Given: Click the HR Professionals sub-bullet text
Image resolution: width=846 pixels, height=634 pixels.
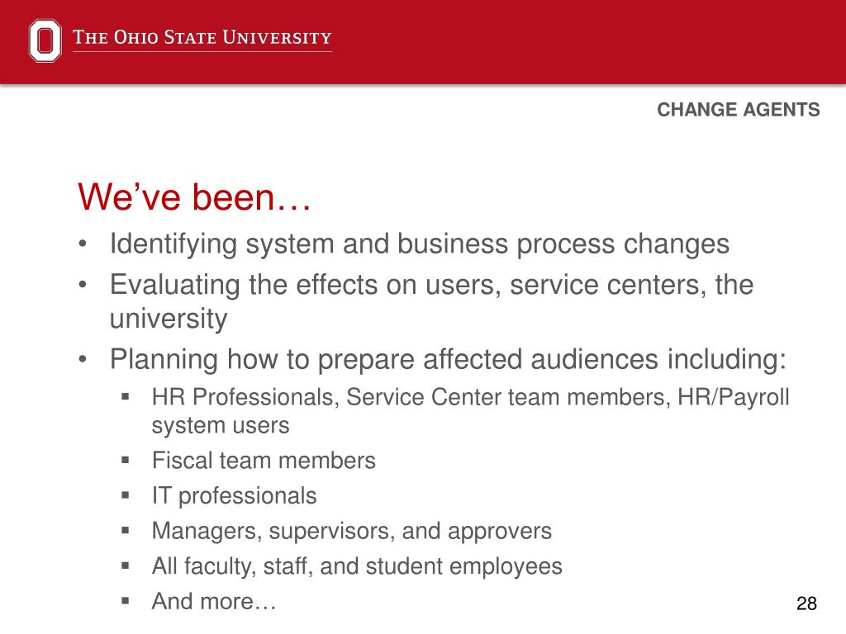Looking at the screenshot, I should pos(470,411).
